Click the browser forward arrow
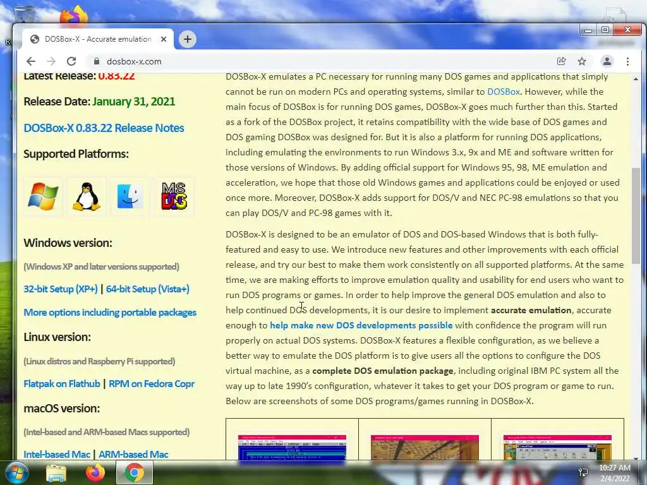The width and height of the screenshot is (647, 485). coord(51,61)
